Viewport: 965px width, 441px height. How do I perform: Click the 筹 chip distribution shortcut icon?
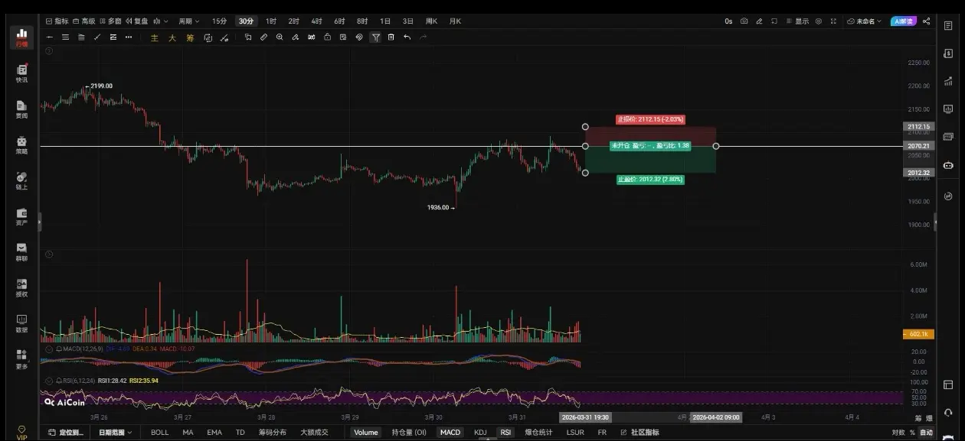pyautogui.click(x=190, y=37)
